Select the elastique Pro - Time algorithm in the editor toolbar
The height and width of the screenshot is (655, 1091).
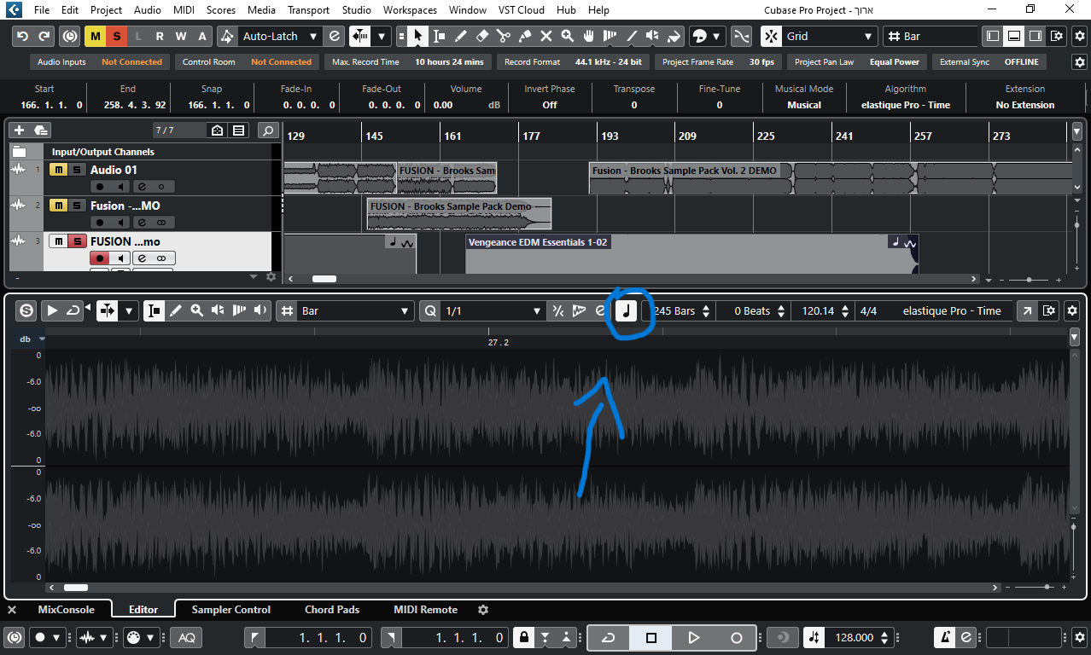pyautogui.click(x=952, y=310)
